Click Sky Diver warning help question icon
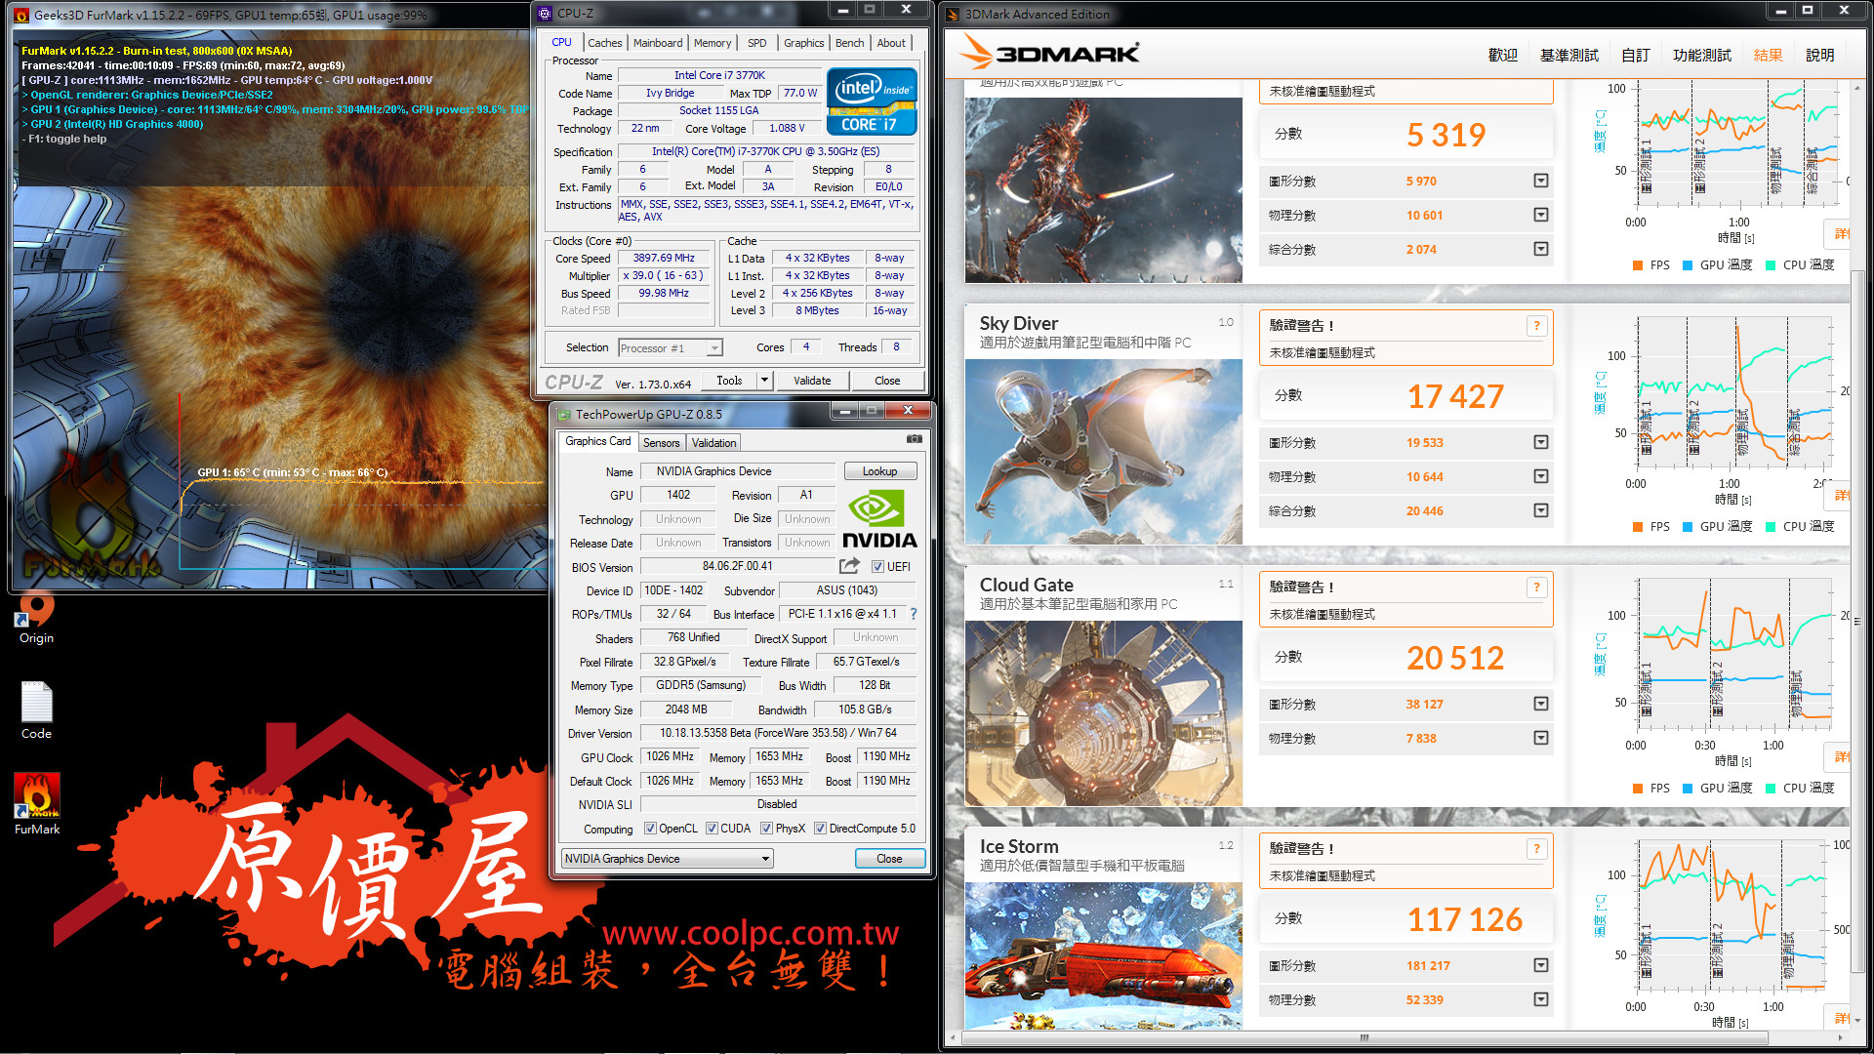Image resolution: width=1874 pixels, height=1054 pixels. tap(1536, 326)
